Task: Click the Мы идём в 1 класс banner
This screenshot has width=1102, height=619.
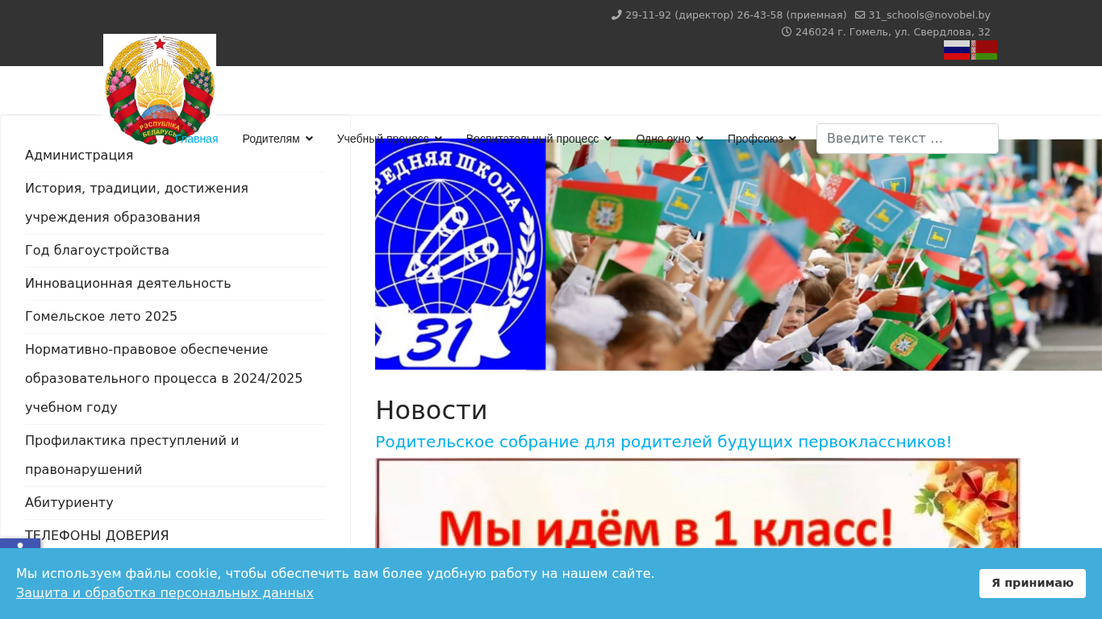Action: 698,504
